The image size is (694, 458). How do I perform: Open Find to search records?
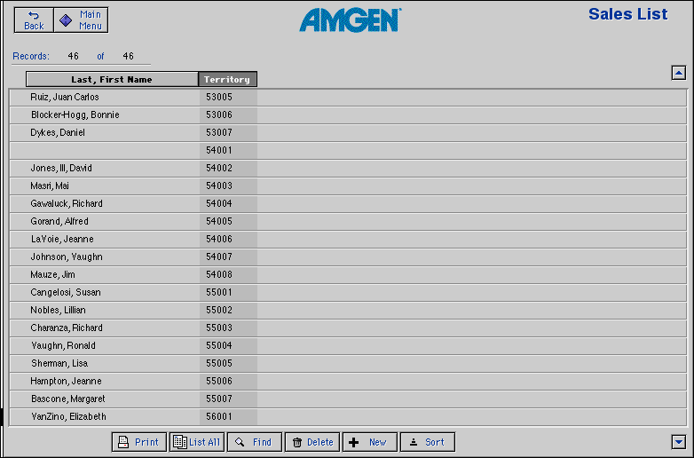point(255,442)
